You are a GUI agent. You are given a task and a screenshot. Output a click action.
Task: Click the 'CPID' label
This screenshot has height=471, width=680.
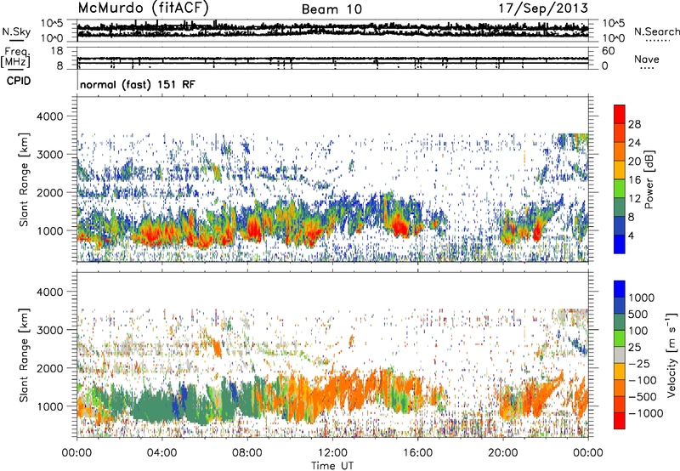click(x=19, y=81)
